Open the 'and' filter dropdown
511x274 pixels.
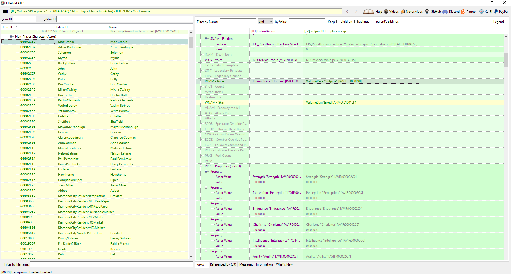tap(265, 22)
